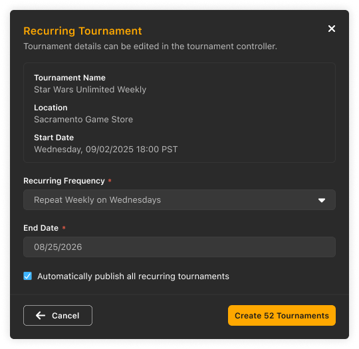Click the Sacramento Game Store location text
Screen dimensions: 359x349
[83, 119]
